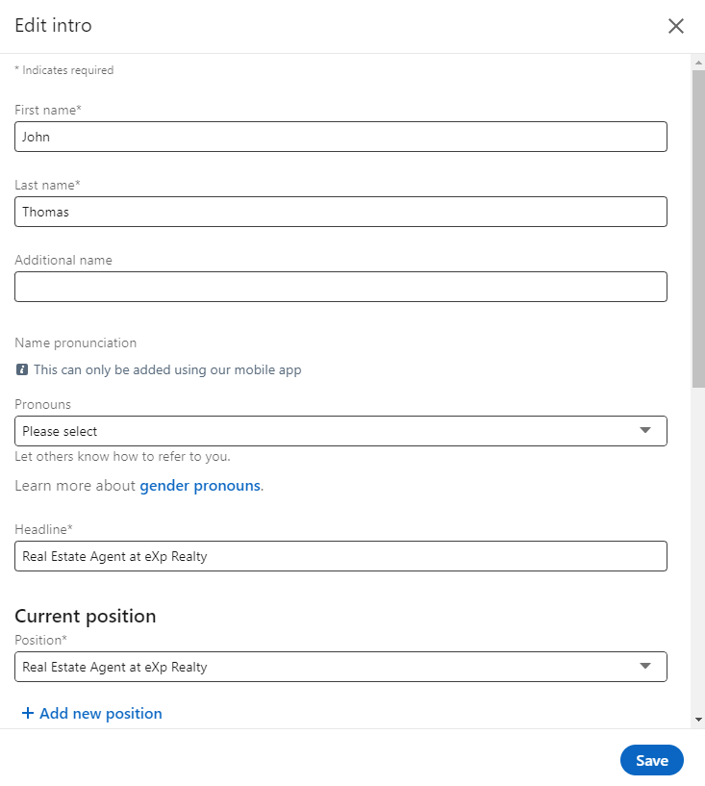Click the scrollbar down arrow

click(697, 719)
